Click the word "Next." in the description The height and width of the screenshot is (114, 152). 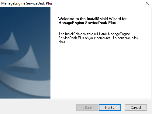pyautogui.click(x=62, y=42)
